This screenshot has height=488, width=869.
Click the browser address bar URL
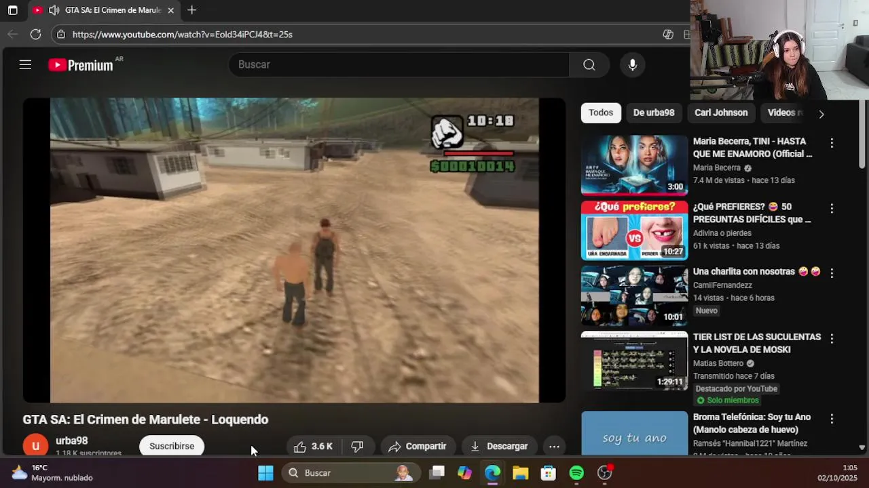[182, 34]
